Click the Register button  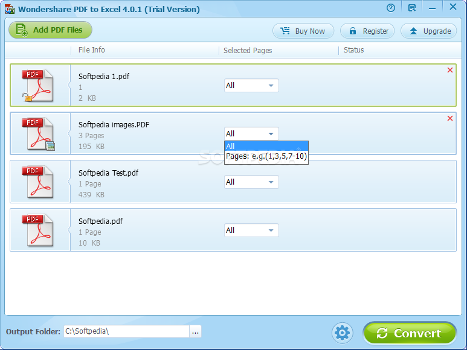367,31
